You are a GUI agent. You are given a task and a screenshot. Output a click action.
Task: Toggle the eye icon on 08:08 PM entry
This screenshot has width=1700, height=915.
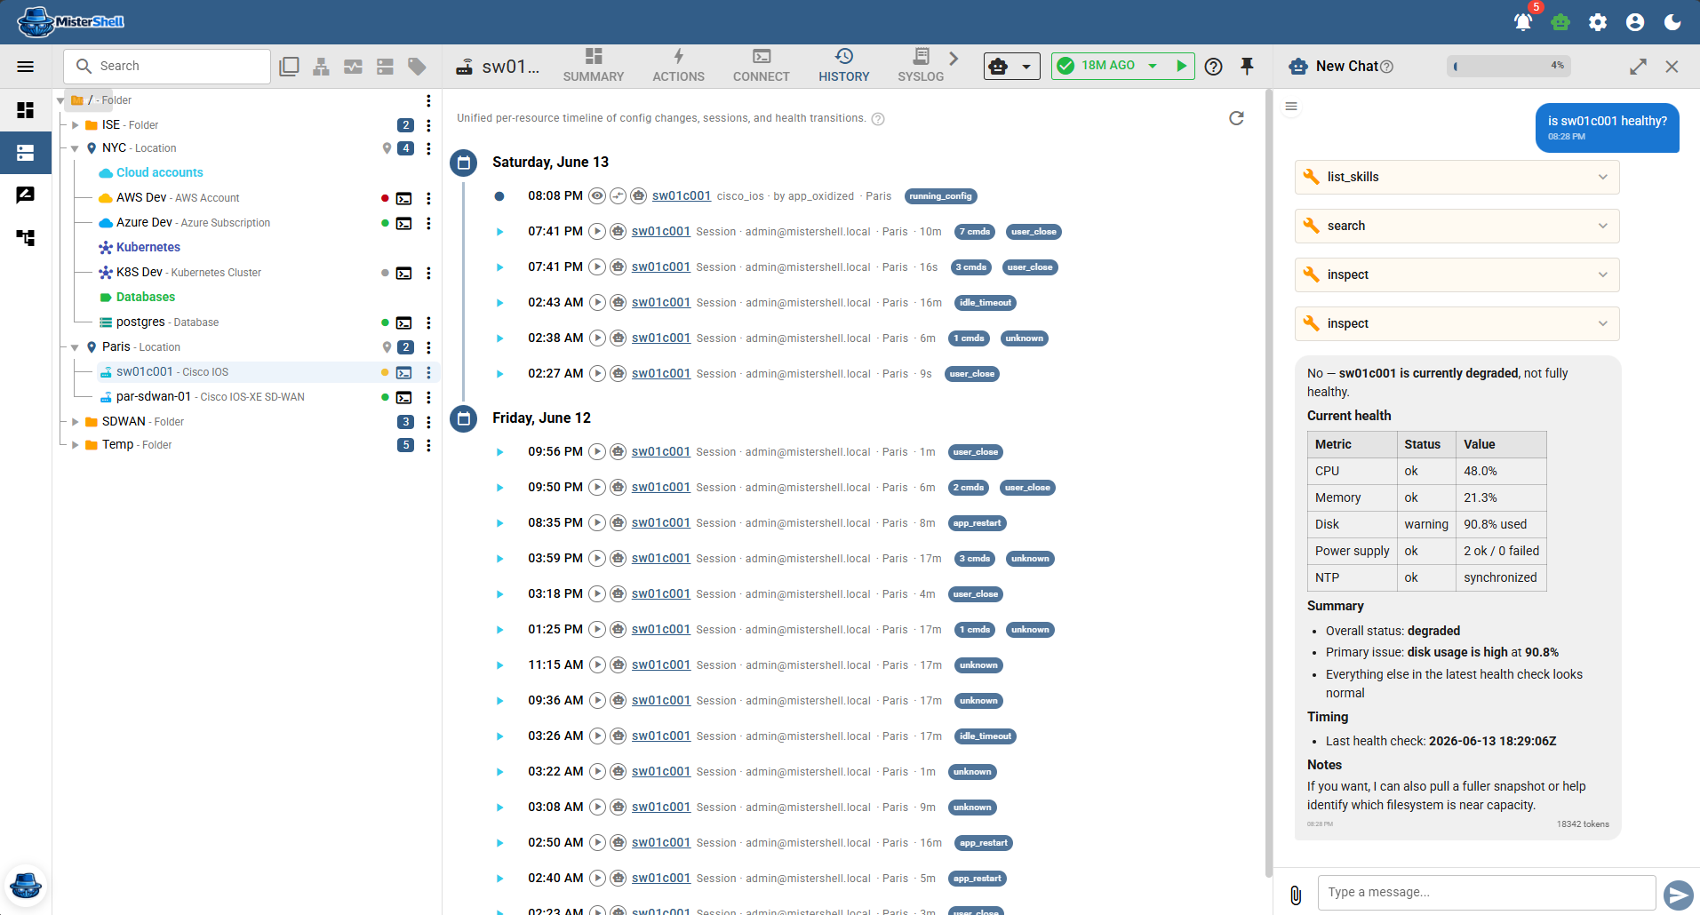597,196
